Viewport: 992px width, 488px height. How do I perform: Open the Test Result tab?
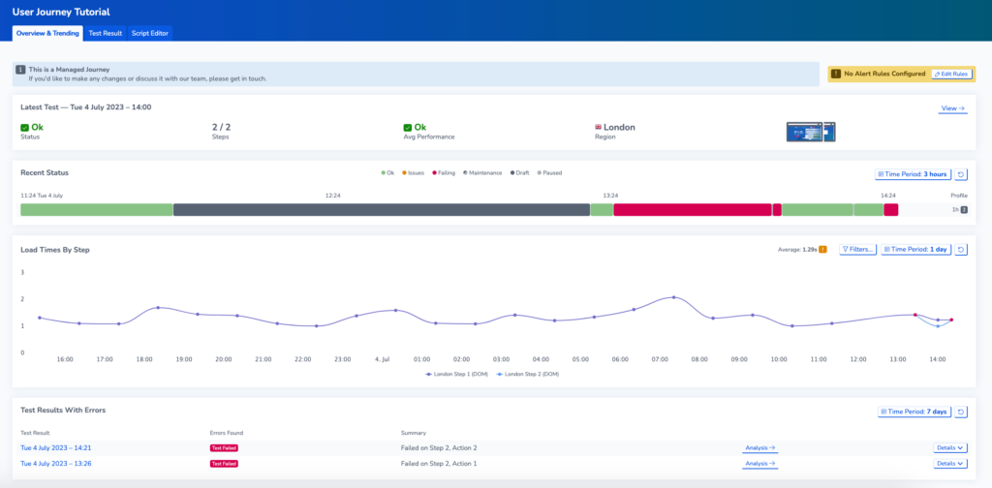coord(105,33)
